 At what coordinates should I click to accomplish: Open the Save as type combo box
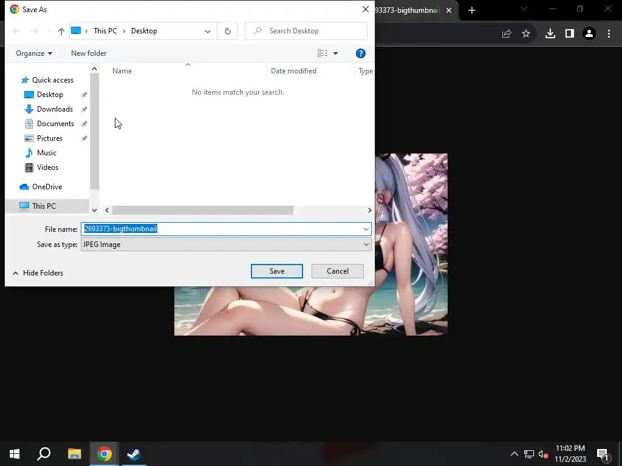[x=226, y=245]
